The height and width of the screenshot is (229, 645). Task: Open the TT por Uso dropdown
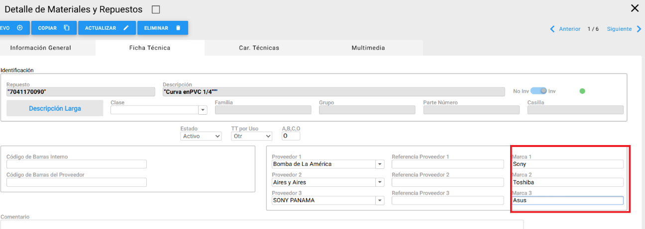(252, 136)
